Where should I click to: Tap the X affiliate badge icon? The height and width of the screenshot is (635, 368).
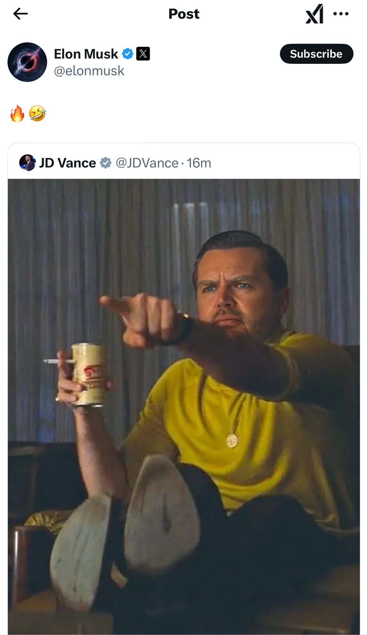click(143, 54)
